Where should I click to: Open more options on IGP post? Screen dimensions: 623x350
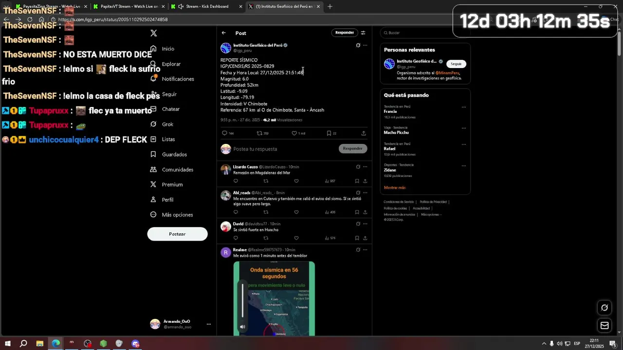(365, 45)
